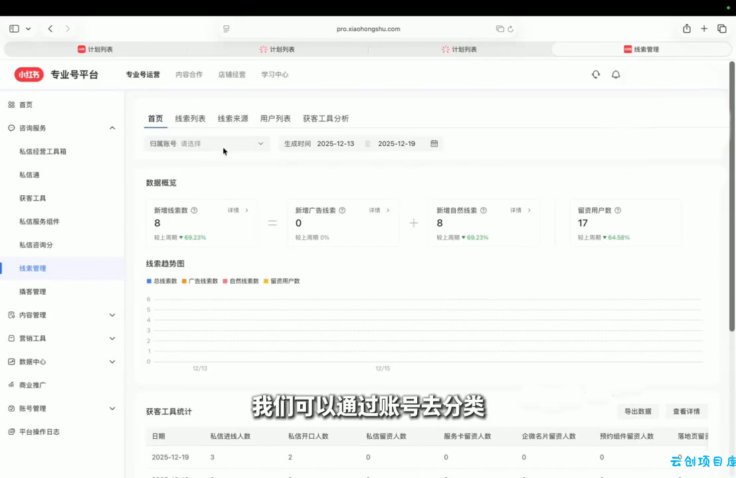This screenshot has width=736, height=478.
Task: Toggle 总线索数 series in chart legend
Action: (x=161, y=281)
